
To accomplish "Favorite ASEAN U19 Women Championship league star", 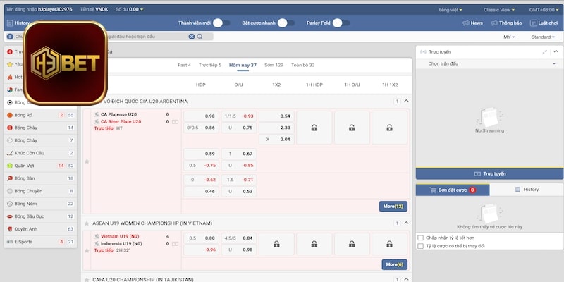I will pos(87,223).
